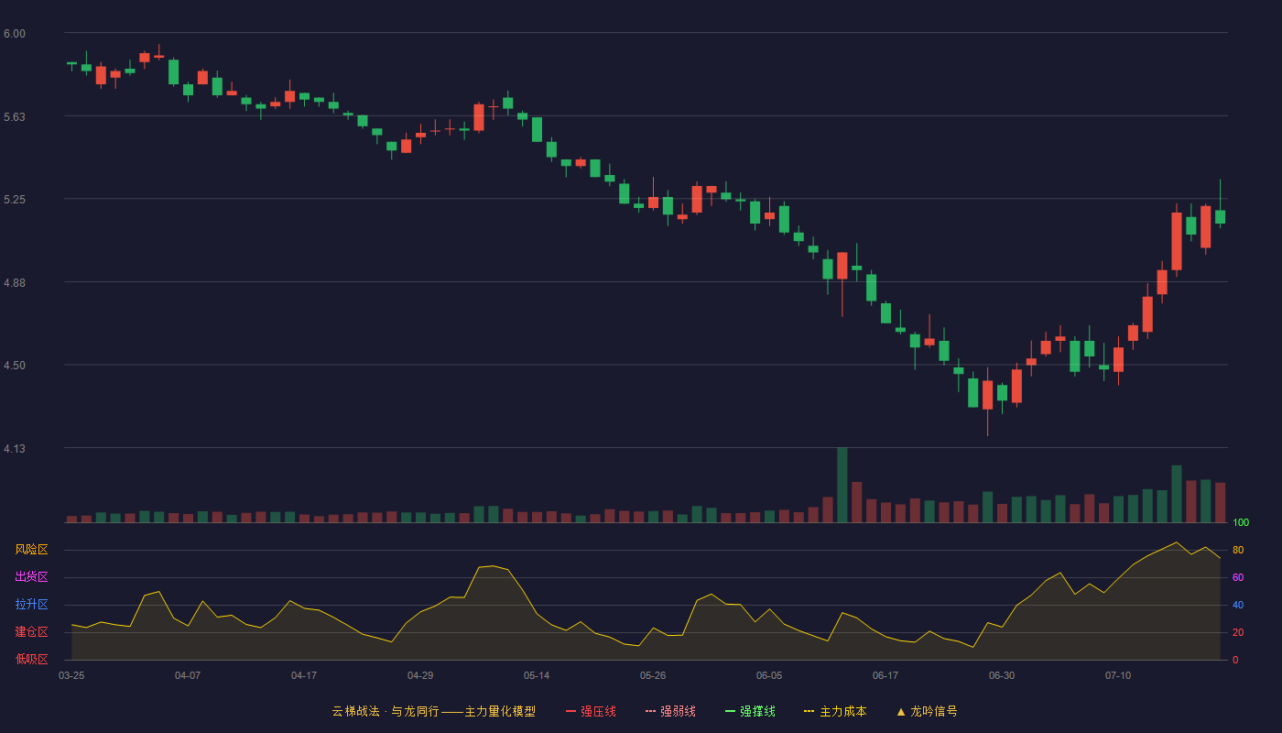The width and height of the screenshot is (1282, 733).
Task: Click the 07-10 date axis label
Action: click(x=1118, y=675)
